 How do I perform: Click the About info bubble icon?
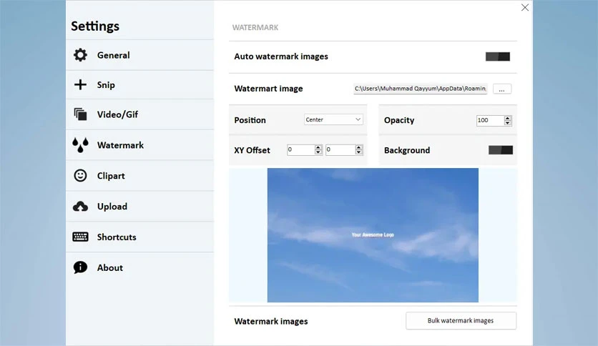80,267
